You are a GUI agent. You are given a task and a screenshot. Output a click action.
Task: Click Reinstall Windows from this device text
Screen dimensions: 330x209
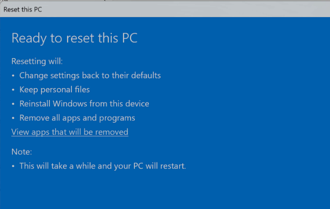click(84, 104)
